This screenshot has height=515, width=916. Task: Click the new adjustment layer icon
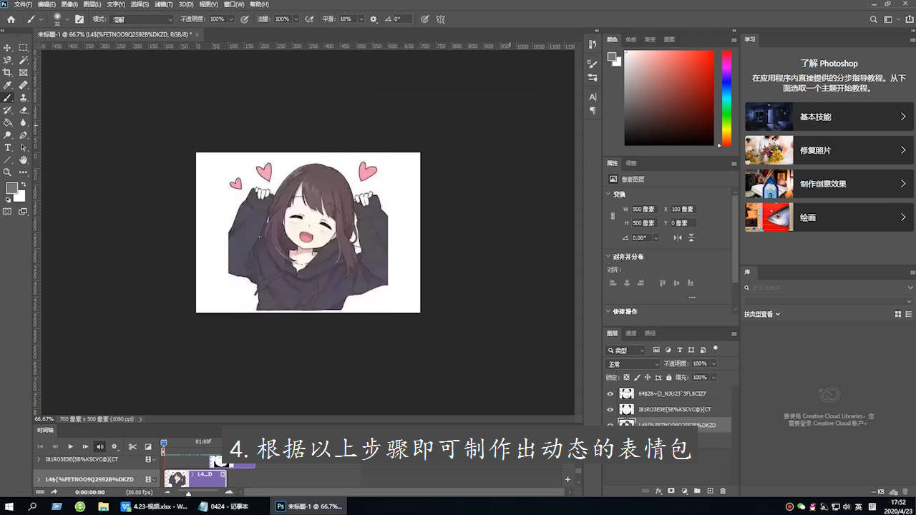pyautogui.click(x=684, y=491)
